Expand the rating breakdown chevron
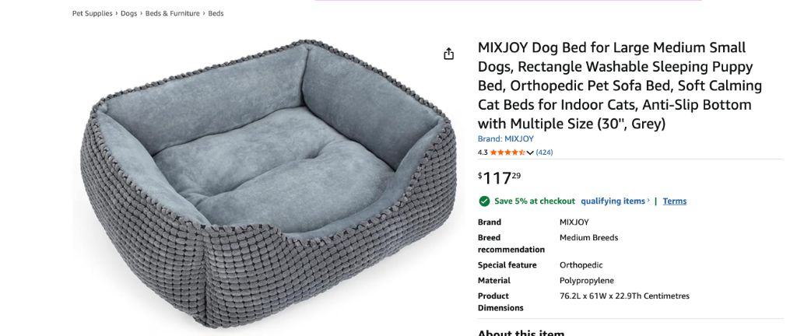Image resolution: width=797 pixels, height=336 pixels. coord(531,152)
